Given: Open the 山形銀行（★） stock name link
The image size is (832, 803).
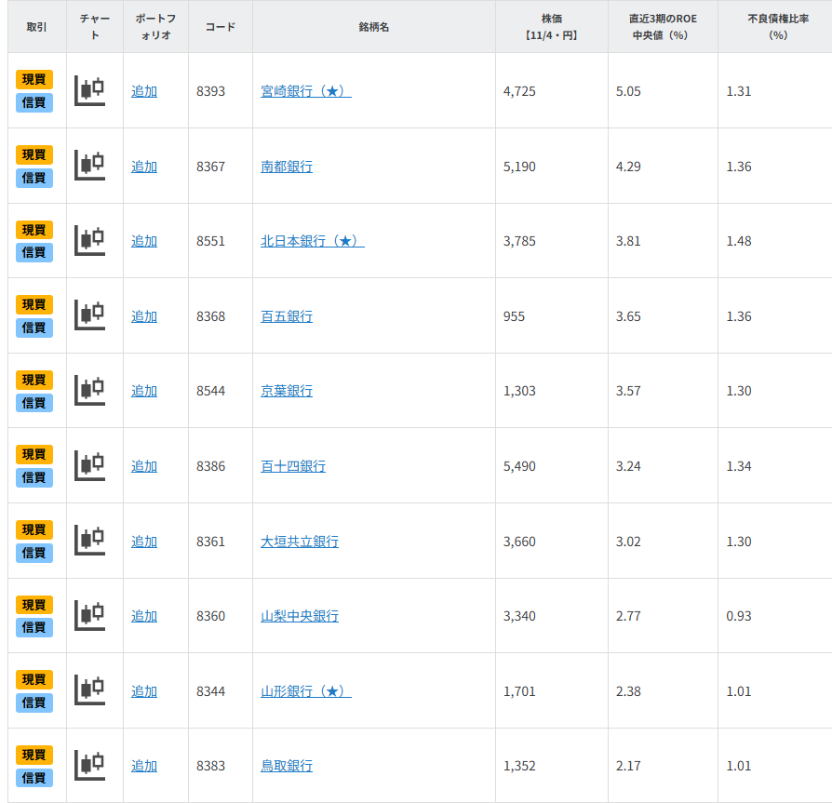Looking at the screenshot, I should 305,691.
